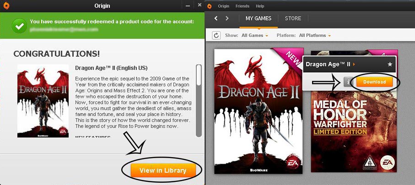Select the MY GAMES tab
Viewport: 415px width, 185px height.
pyautogui.click(x=259, y=18)
